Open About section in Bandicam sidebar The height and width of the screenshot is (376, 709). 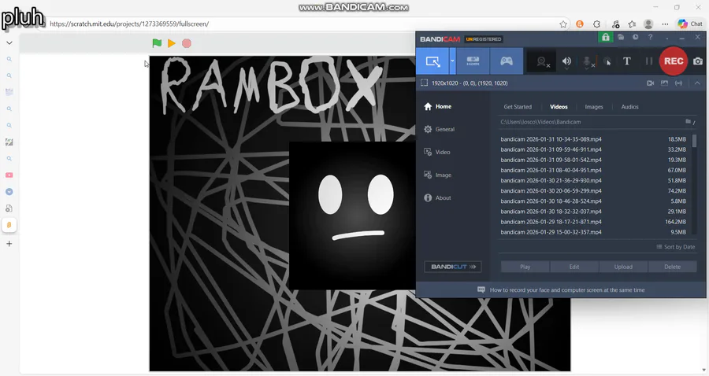437,197
